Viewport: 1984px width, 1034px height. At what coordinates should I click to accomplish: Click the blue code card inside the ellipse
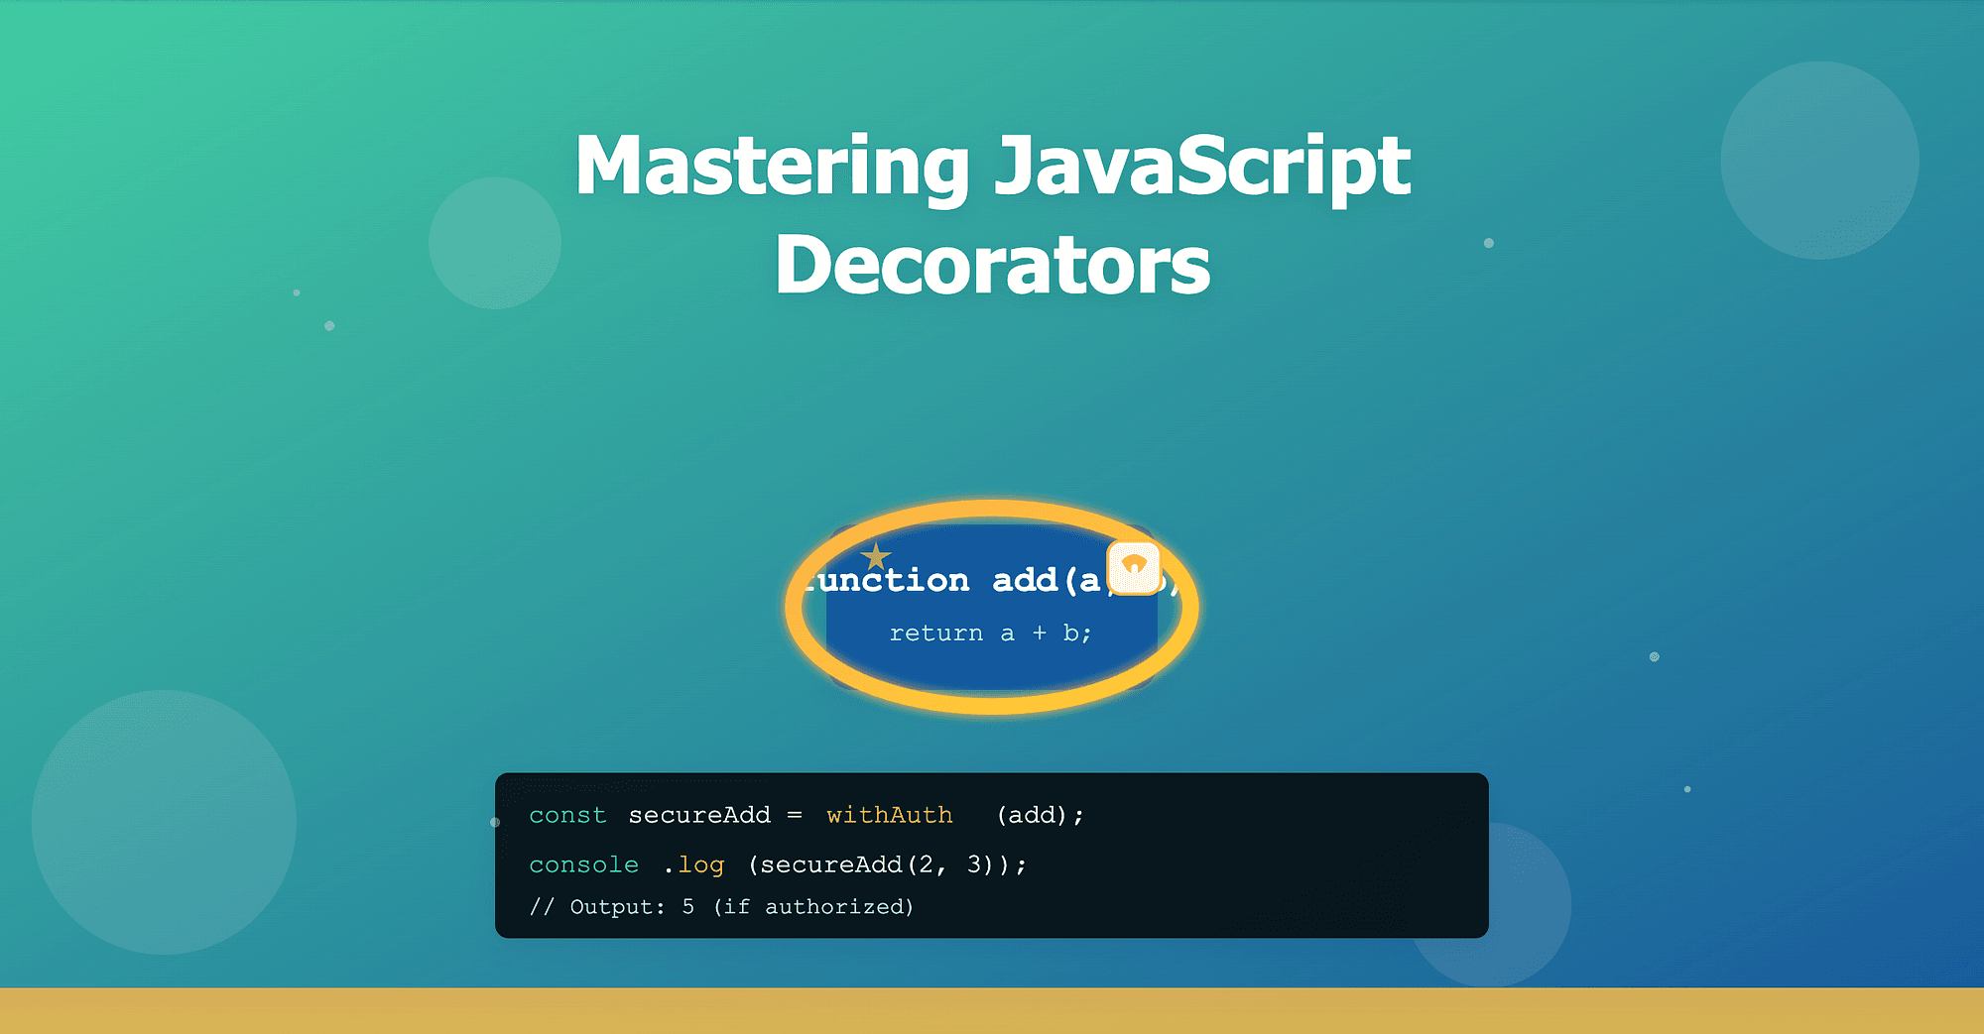click(992, 605)
